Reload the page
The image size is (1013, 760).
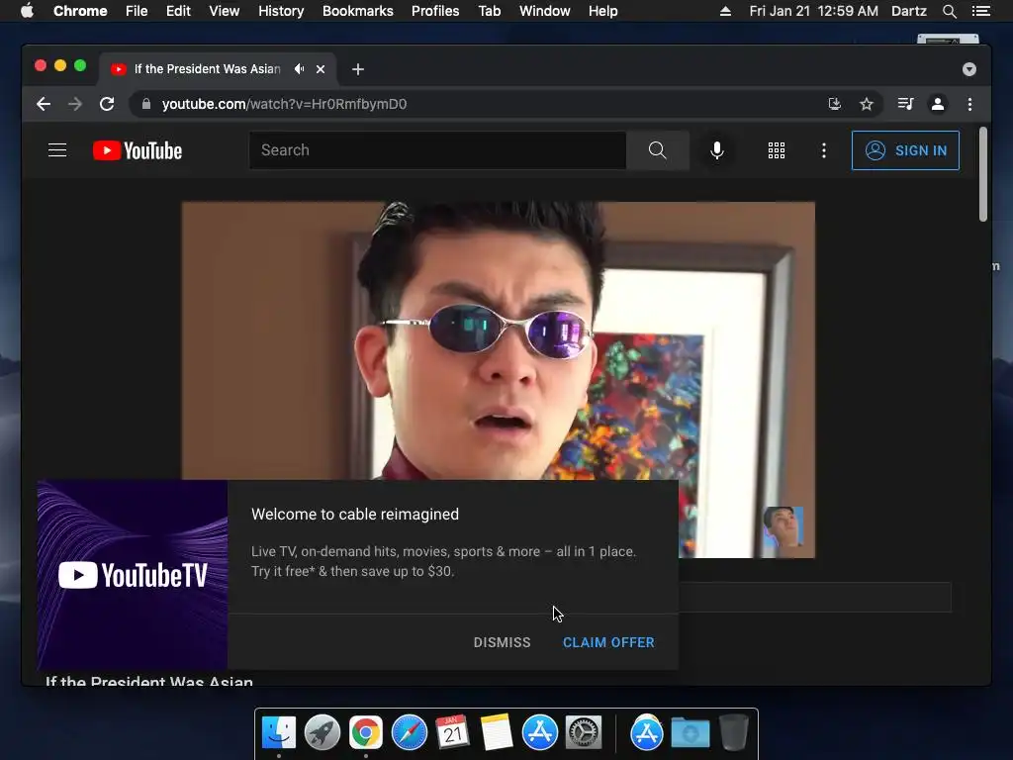coord(107,104)
